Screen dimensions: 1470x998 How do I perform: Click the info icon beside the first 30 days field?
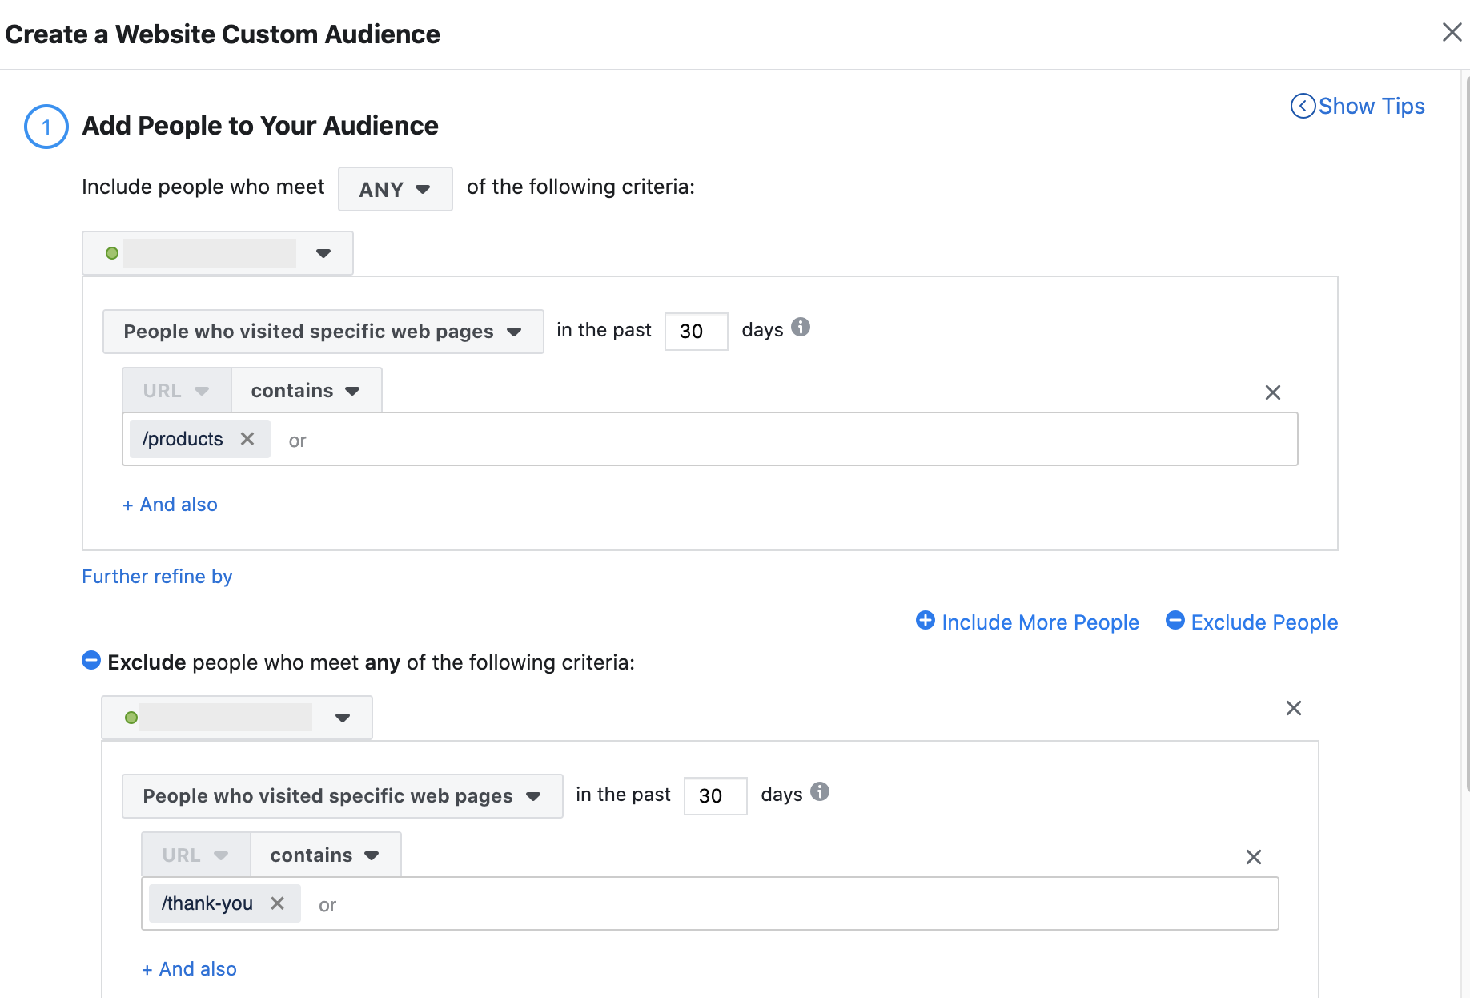coord(801,328)
